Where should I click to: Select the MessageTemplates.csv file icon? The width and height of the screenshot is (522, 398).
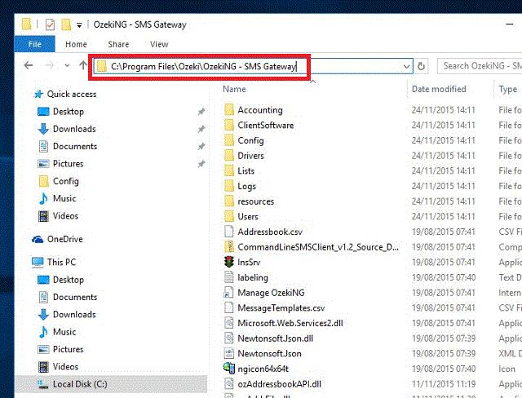tap(229, 307)
